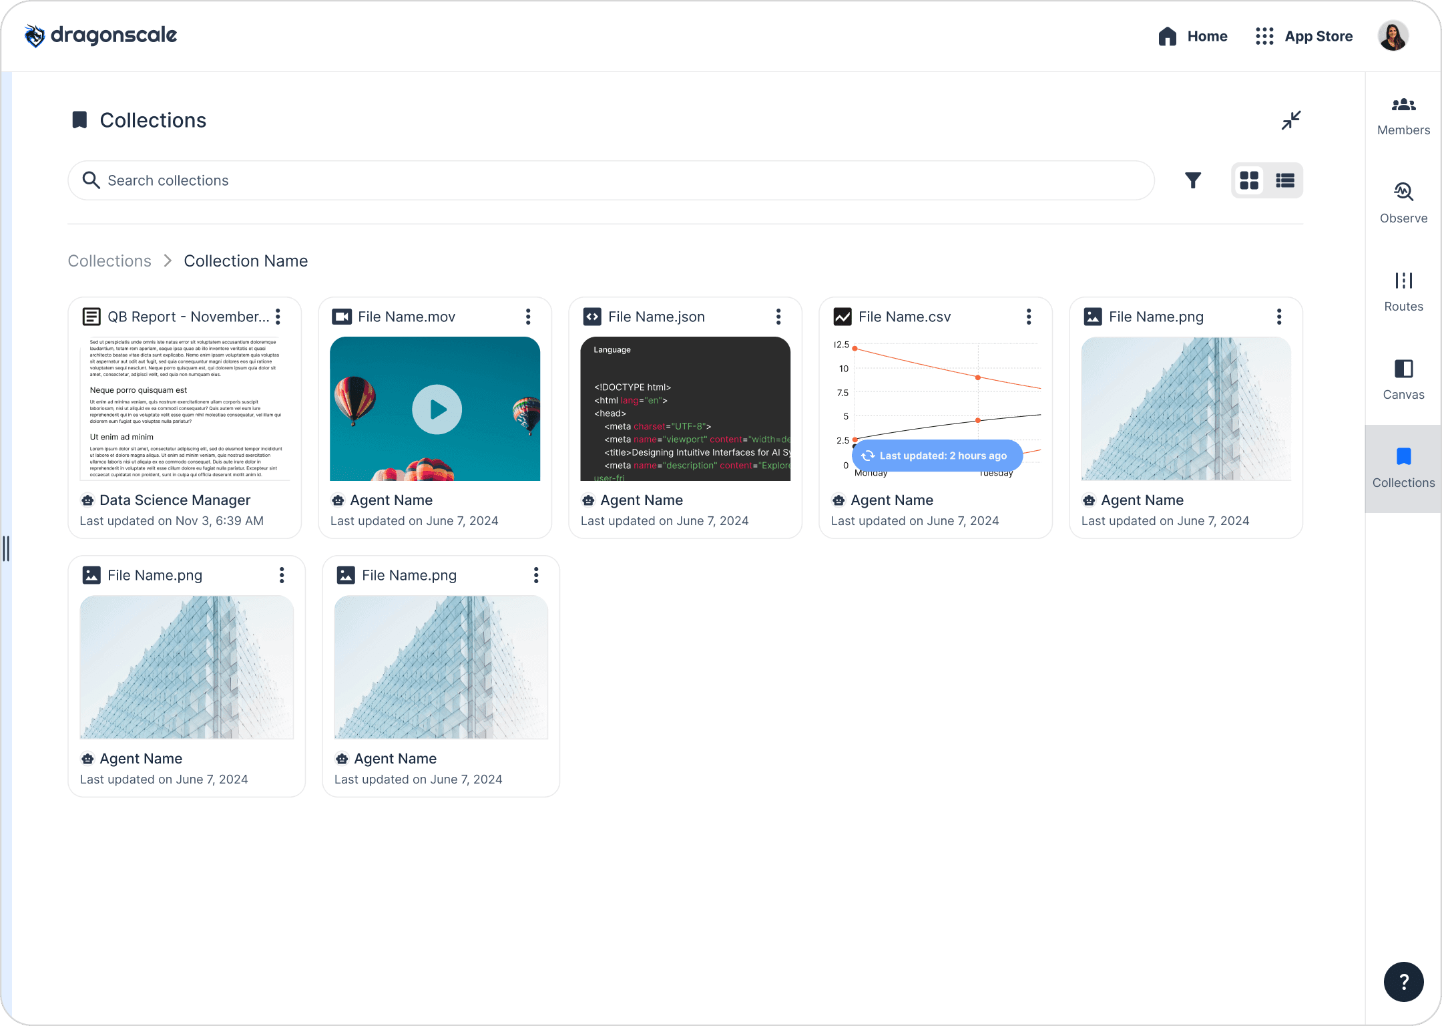Open three-dot menu on File Name.mov

[528, 317]
